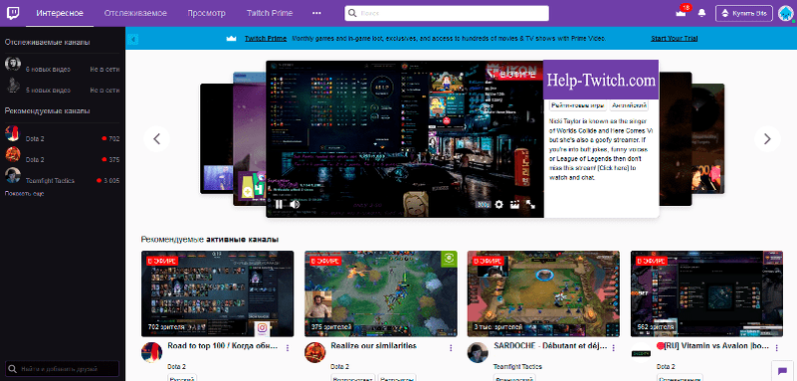Click the more navigation dots
This screenshot has width=797, height=381.
point(316,13)
